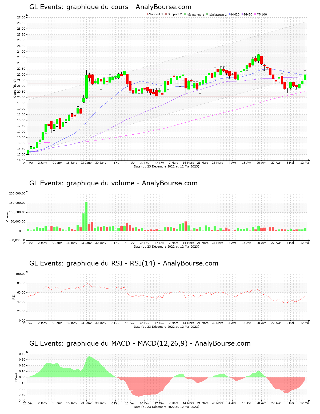Click the tallest green volume bar
320x414 pixels.
tap(86, 217)
